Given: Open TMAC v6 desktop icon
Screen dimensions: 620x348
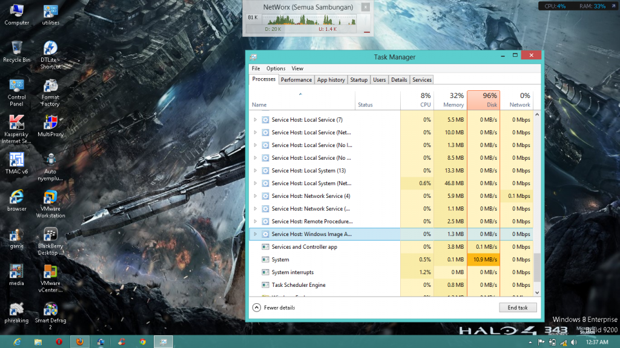Looking at the screenshot, I should point(16,163).
